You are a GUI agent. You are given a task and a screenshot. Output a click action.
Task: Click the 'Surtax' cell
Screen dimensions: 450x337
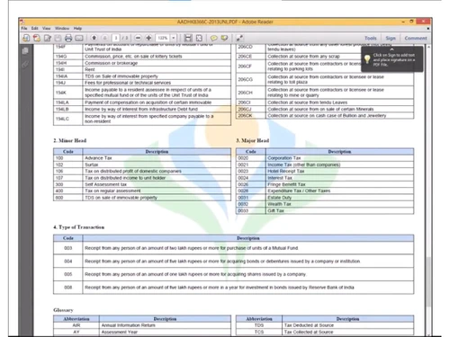click(x=157, y=164)
